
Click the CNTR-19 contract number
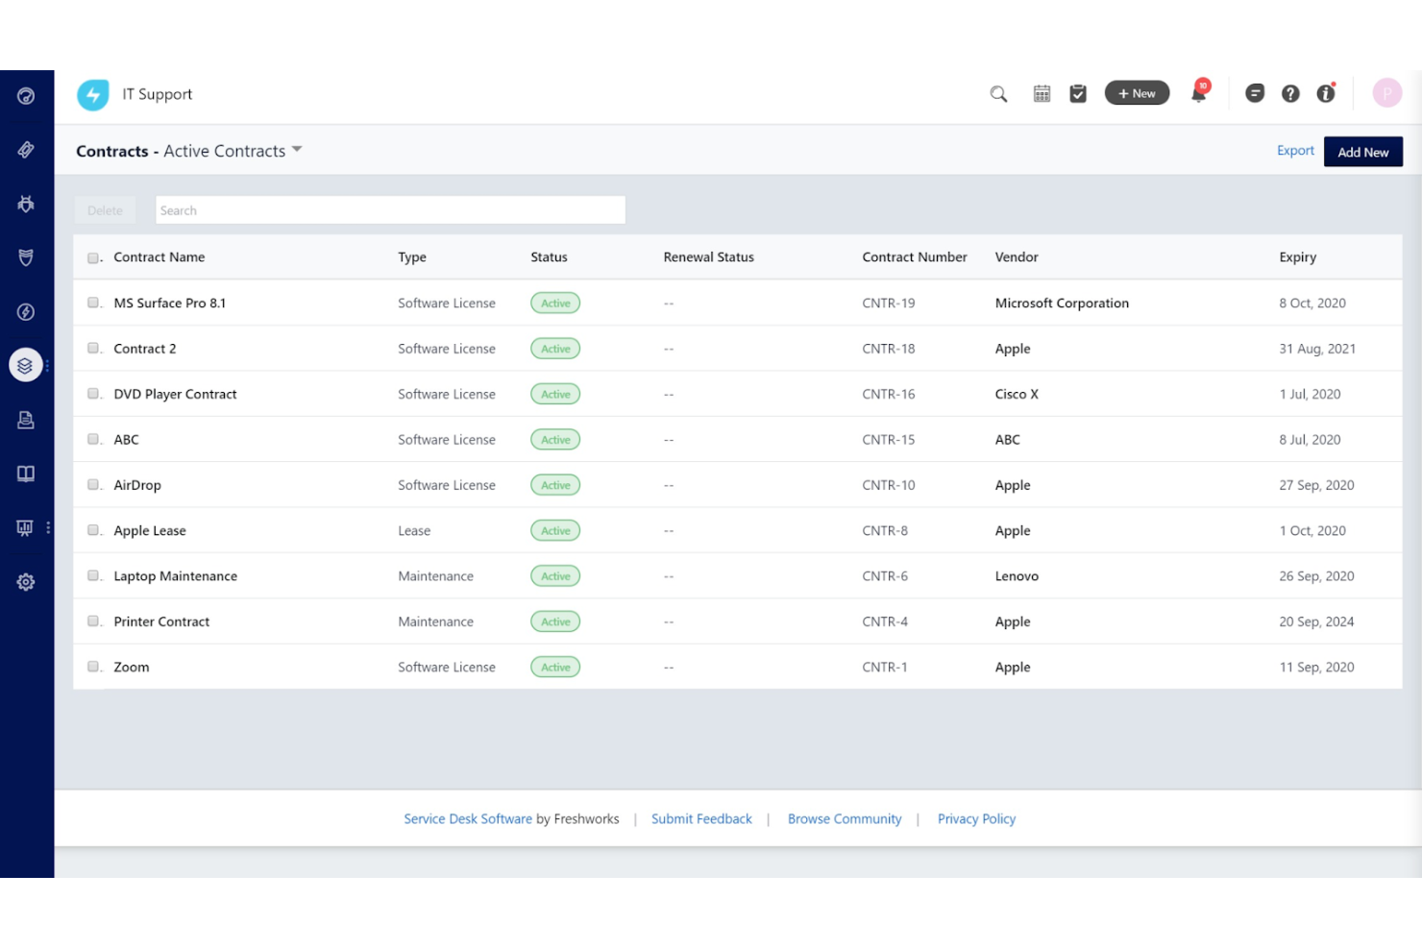[889, 303]
